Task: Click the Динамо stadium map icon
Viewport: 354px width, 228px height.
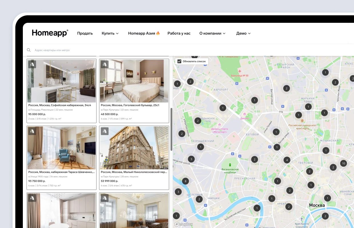Action: [x=244, y=114]
